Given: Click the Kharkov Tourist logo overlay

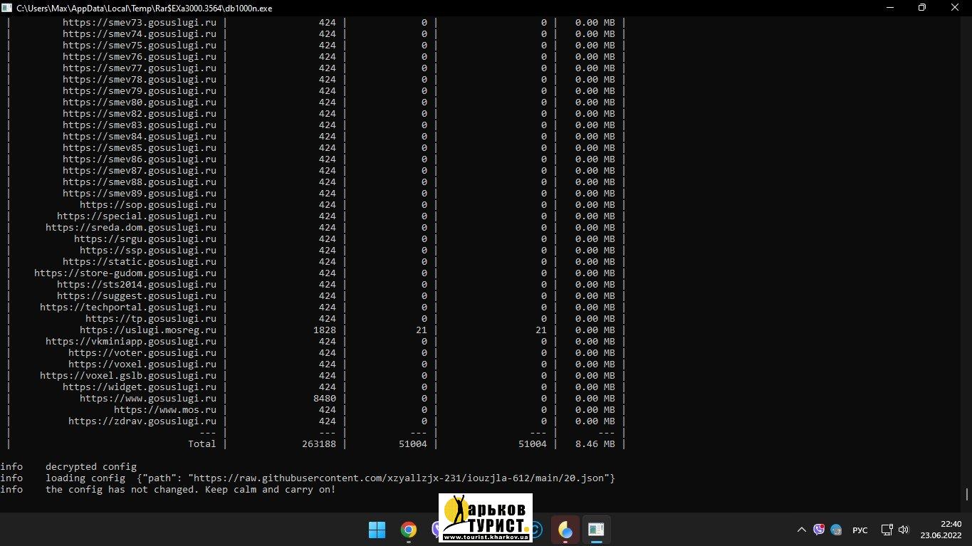Looking at the screenshot, I should click(485, 517).
